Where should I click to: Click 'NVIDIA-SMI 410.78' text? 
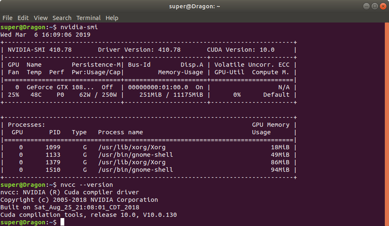40,50
